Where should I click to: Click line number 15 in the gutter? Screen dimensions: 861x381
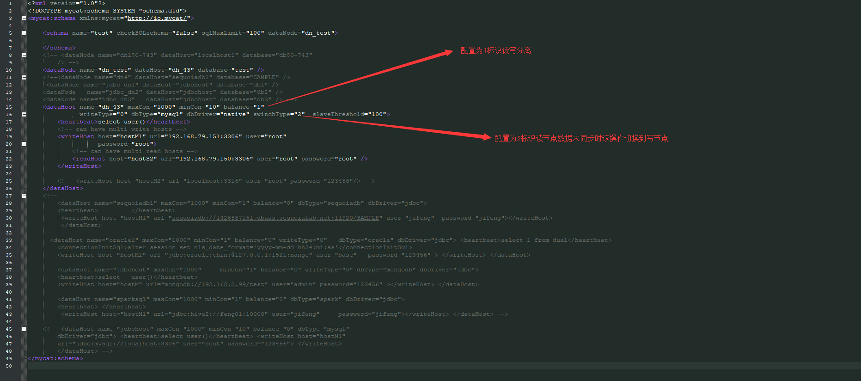(9, 107)
